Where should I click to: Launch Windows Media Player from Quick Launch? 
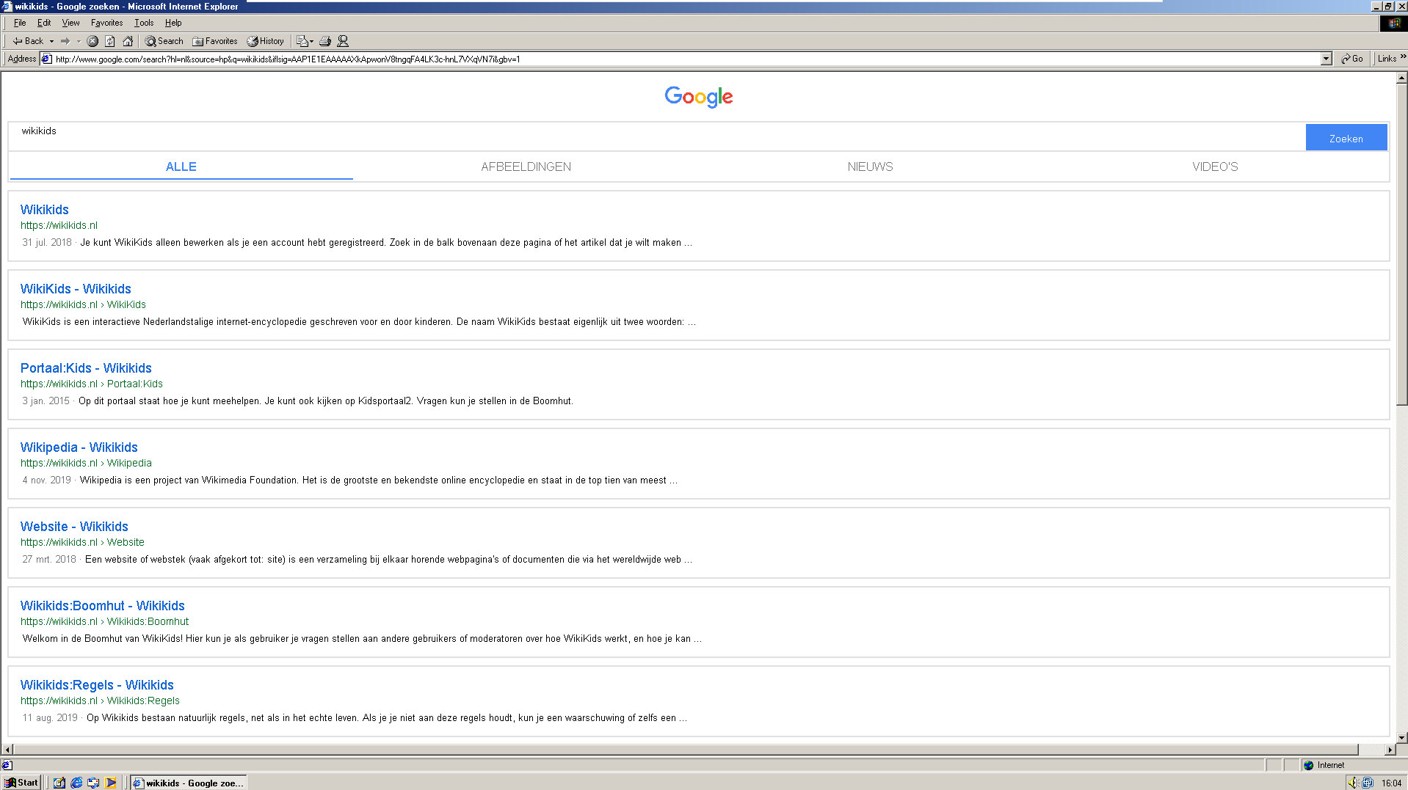(110, 783)
